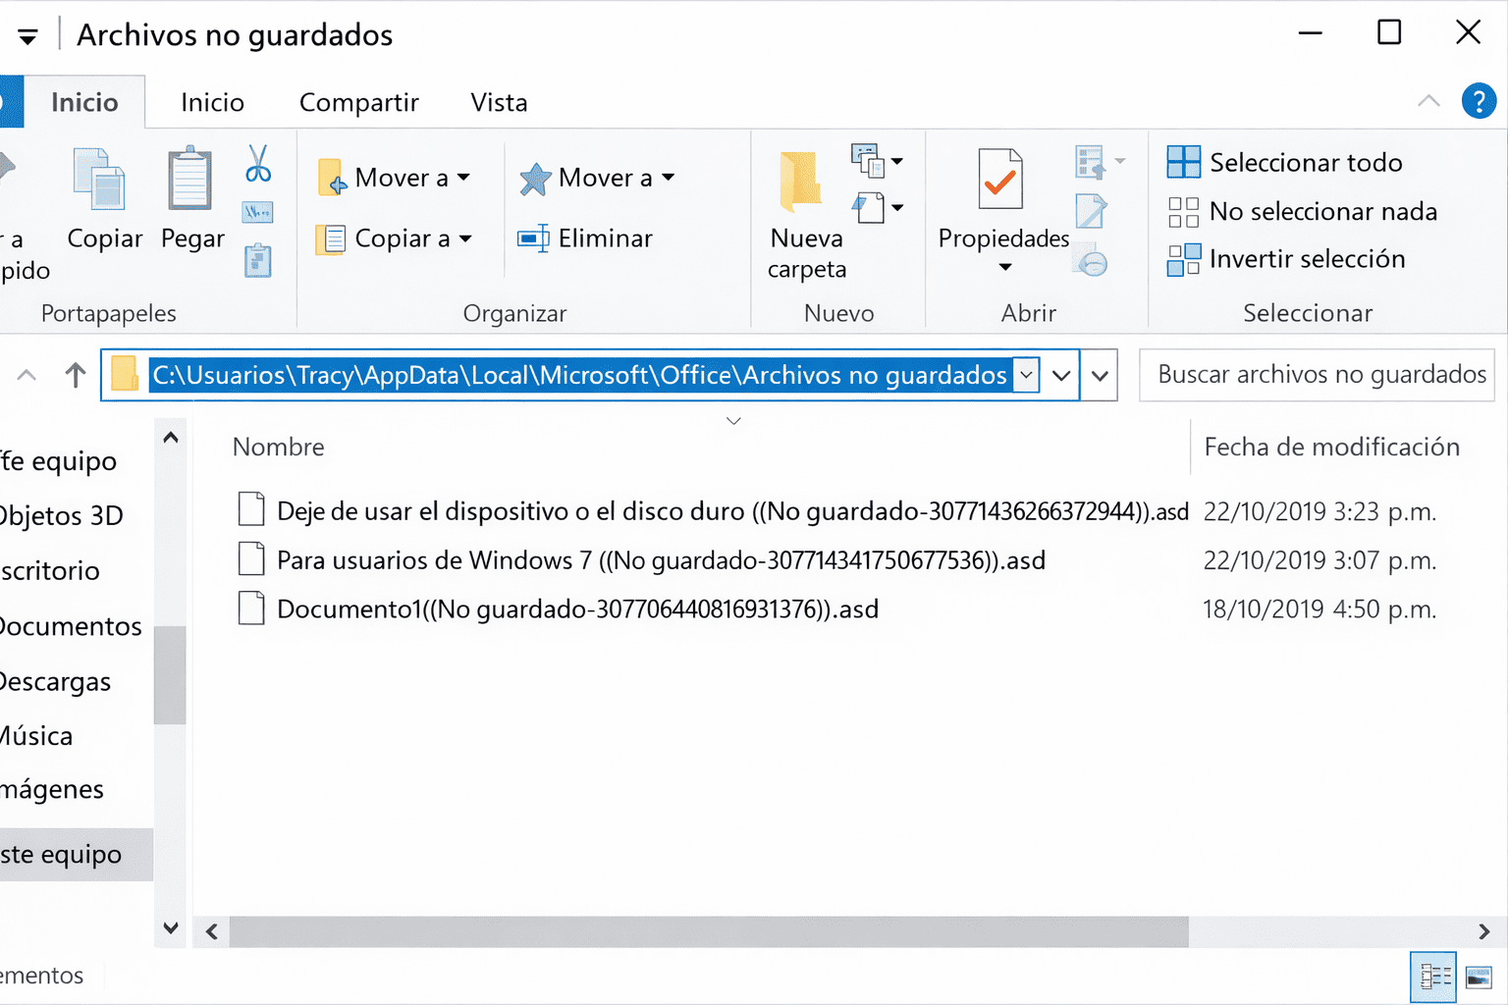Navigate up one folder level
The width and height of the screenshot is (1508, 1005).
(76, 375)
